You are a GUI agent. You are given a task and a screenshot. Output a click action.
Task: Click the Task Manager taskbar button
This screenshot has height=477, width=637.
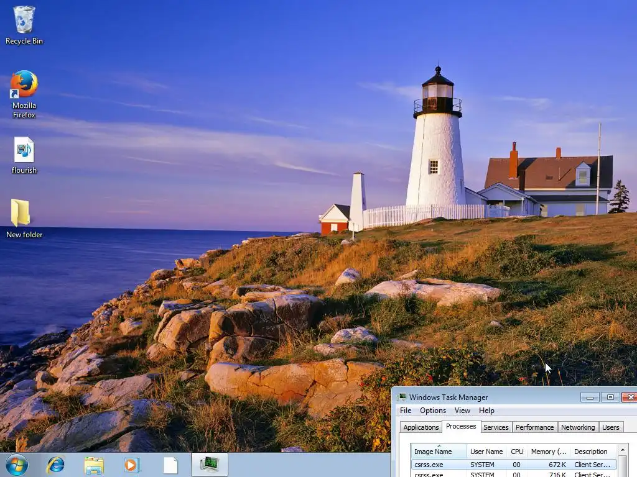tap(209, 465)
